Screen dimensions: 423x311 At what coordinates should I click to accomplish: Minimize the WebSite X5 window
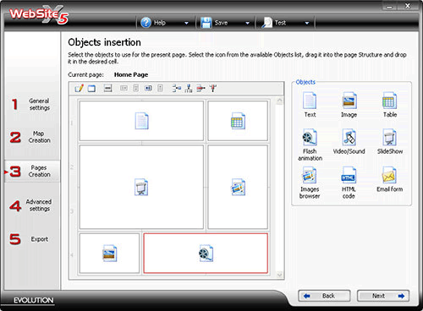[x=390, y=6]
